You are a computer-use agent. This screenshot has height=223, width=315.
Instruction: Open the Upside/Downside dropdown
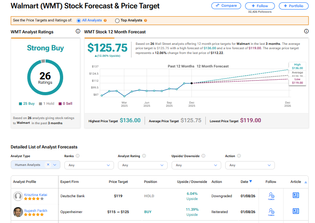(196, 165)
